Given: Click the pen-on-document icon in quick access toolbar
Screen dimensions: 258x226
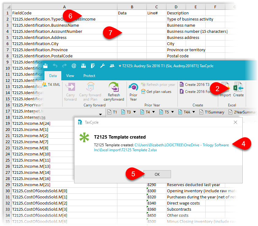Looking at the screenshot, I should [93, 66].
